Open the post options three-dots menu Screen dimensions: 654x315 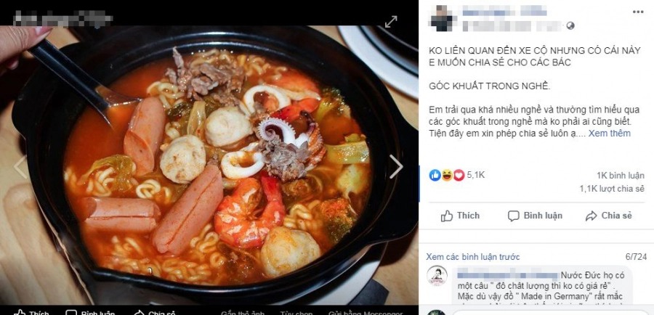(638, 12)
